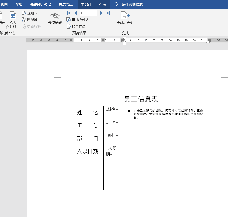Click Match Fields (匹配域)
This screenshot has width=228, height=217.
coord(30,20)
